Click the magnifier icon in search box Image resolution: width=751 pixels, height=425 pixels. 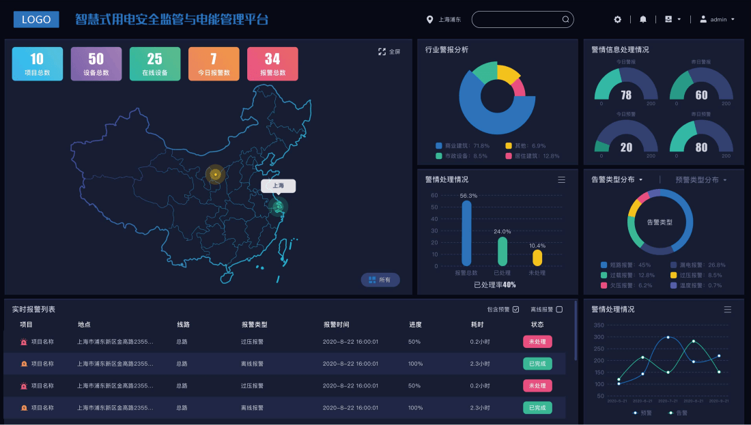click(565, 20)
